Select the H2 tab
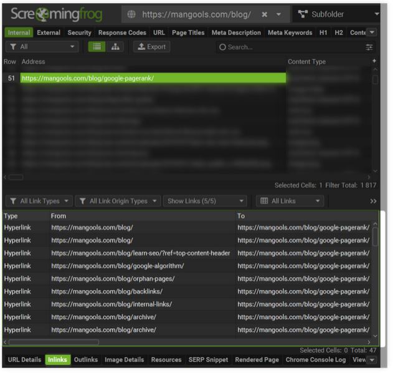The image size is (393, 373). coord(339,32)
